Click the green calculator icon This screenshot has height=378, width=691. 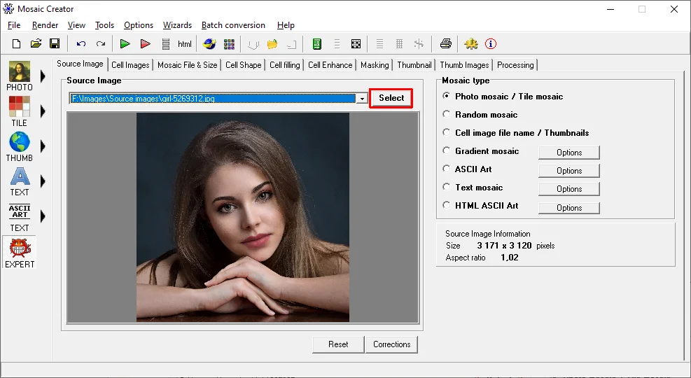316,43
